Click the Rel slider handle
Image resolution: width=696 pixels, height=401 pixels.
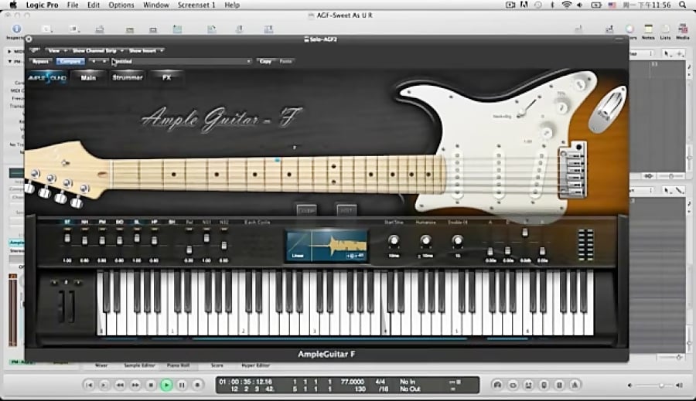[x=189, y=250]
